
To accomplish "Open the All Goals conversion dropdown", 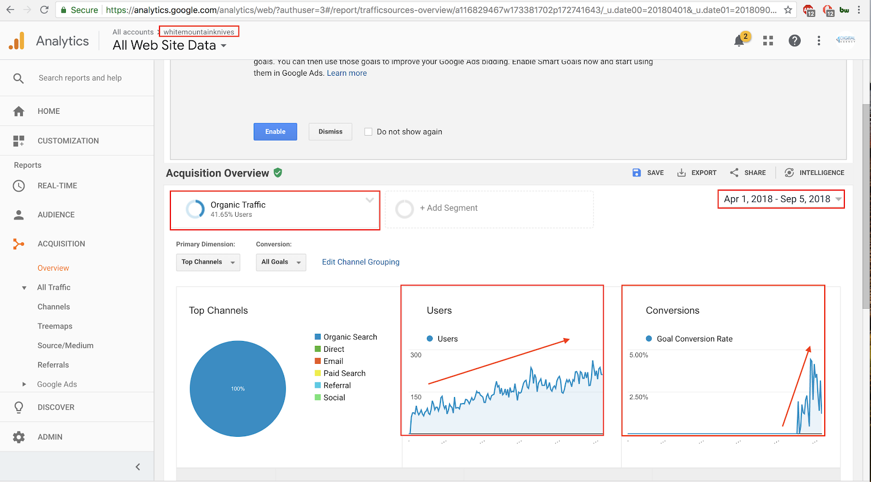I will (x=281, y=262).
